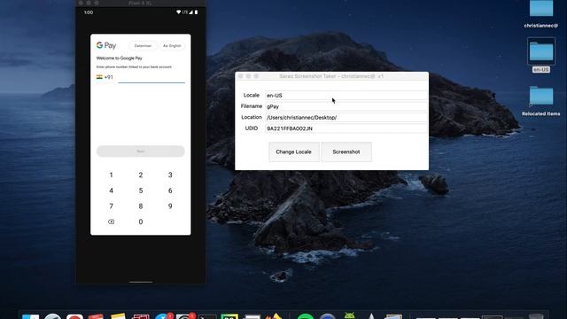Tap digit 5 on the phone keypad

(x=141, y=191)
